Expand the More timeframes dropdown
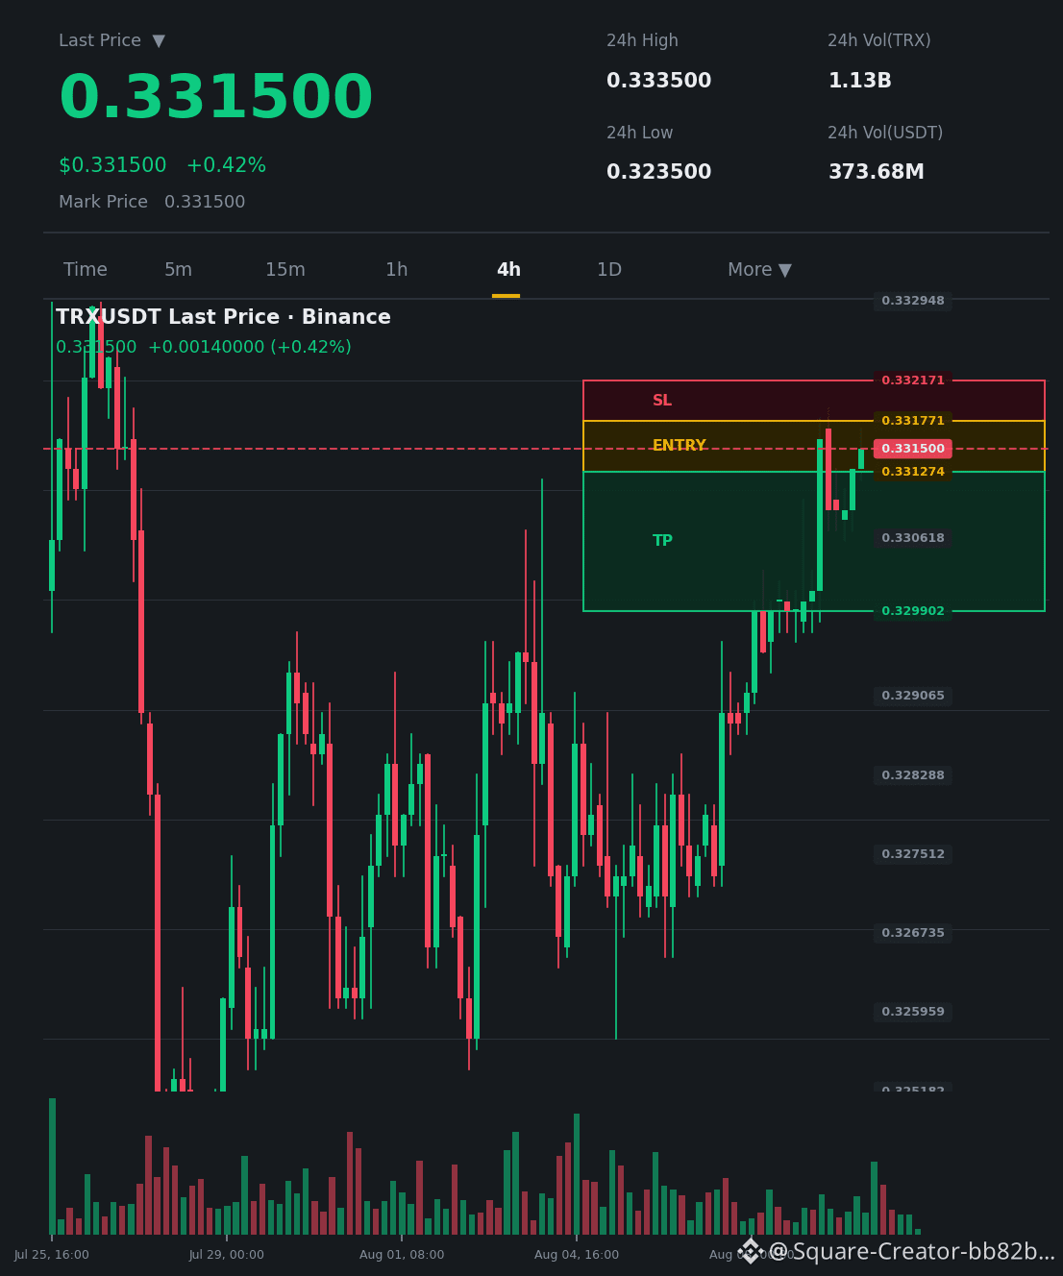The image size is (1063, 1276). pyautogui.click(x=759, y=270)
